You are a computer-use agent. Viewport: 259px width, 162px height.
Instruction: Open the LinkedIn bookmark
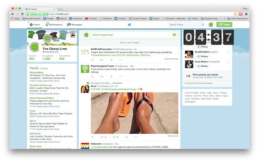[120, 19]
